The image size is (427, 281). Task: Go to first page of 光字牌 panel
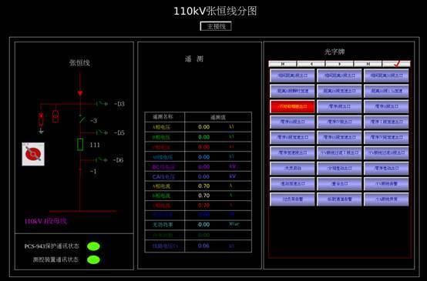coord(282,64)
